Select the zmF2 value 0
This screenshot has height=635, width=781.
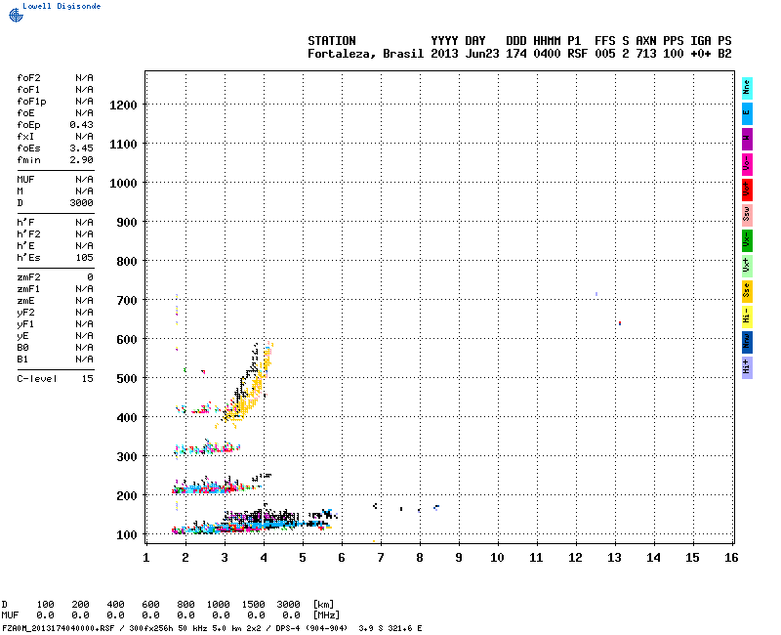90,277
